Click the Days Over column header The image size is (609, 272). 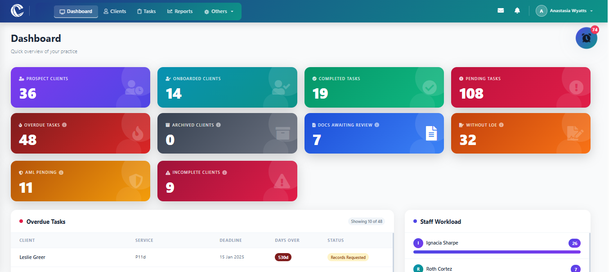[x=287, y=240]
